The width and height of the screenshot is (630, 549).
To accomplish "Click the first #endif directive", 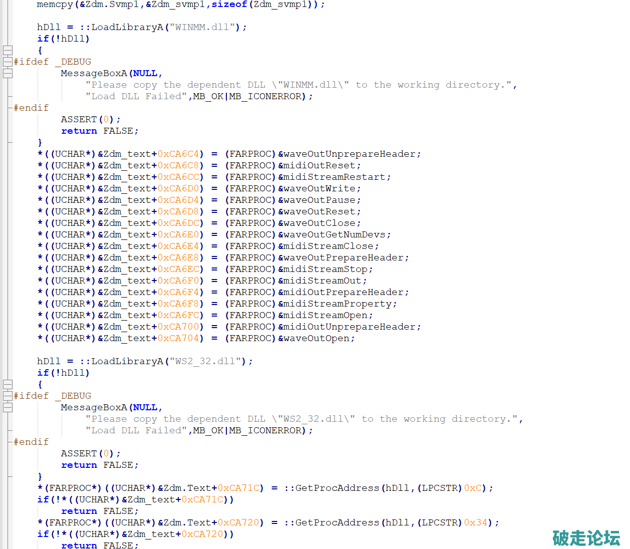I will [x=31, y=108].
